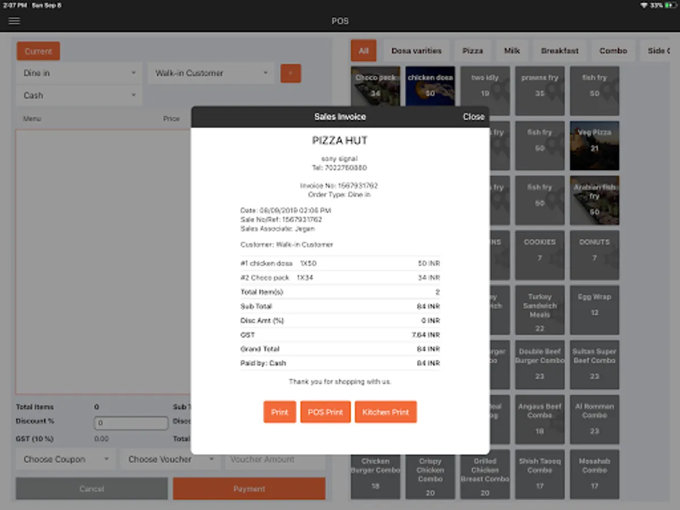This screenshot has width=680, height=510.
Task: Click the PIZZA HUT invoice heading
Action: pos(340,141)
